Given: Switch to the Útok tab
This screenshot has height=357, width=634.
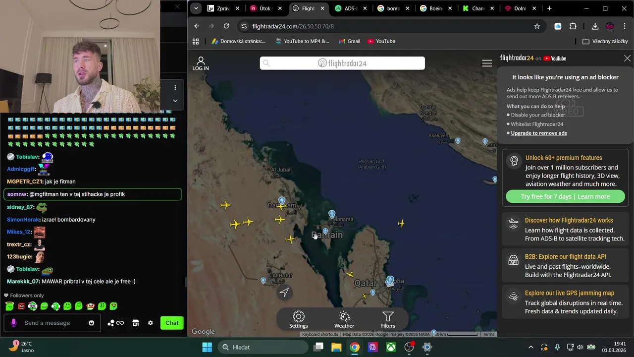Looking at the screenshot, I should pyautogui.click(x=266, y=8).
